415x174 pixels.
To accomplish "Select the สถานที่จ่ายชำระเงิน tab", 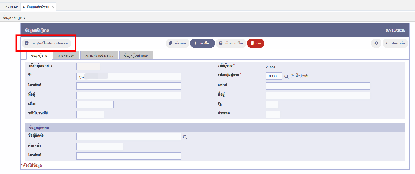I will point(99,55).
